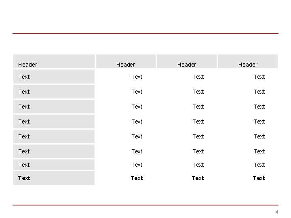Select the red horizontal line above the table
291x218 pixels.
(145, 34)
